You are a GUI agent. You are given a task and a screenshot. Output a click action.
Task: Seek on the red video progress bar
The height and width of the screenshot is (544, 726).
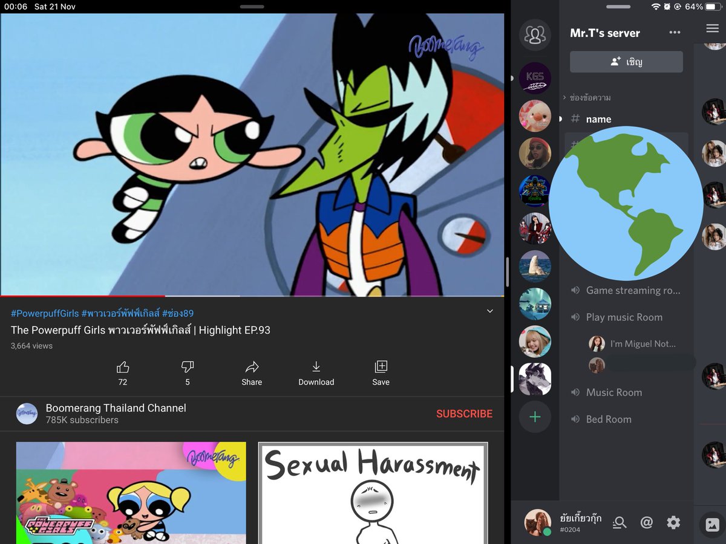[82, 296]
